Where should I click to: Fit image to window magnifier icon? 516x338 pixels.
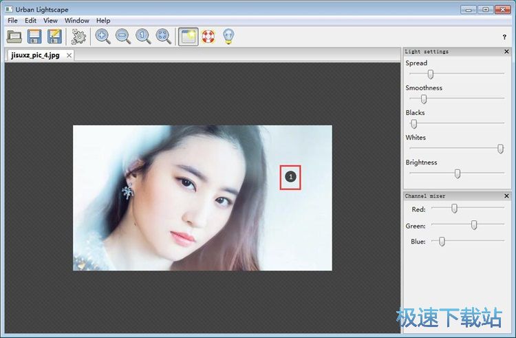tap(164, 36)
